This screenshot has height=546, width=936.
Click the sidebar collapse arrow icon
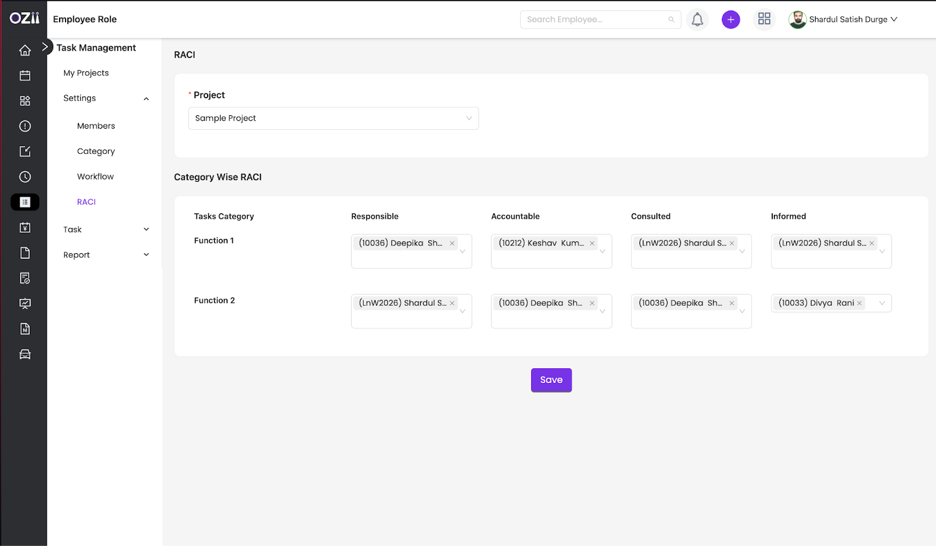(x=45, y=47)
